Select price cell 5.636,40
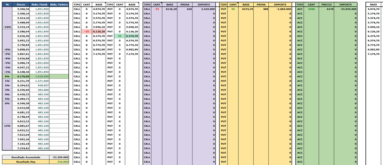Screen dimensions: 383x165 tap(21, 36)
